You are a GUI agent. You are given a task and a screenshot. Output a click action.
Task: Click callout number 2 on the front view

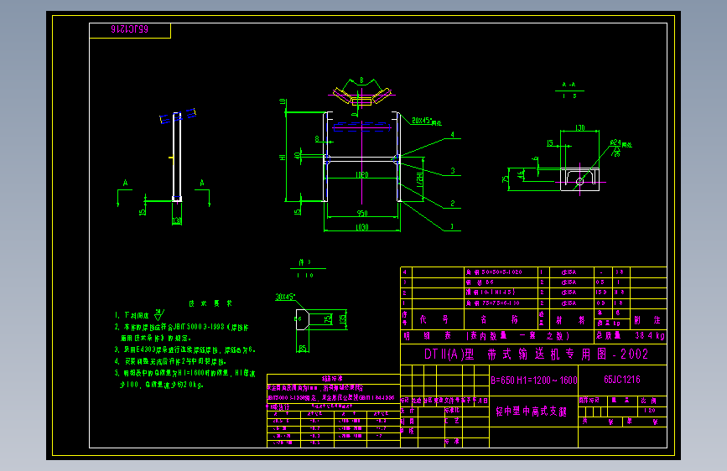(x=453, y=203)
